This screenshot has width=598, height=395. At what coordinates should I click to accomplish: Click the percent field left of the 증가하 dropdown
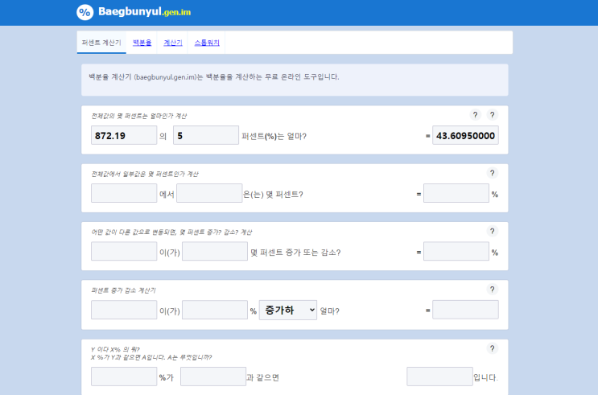click(215, 310)
